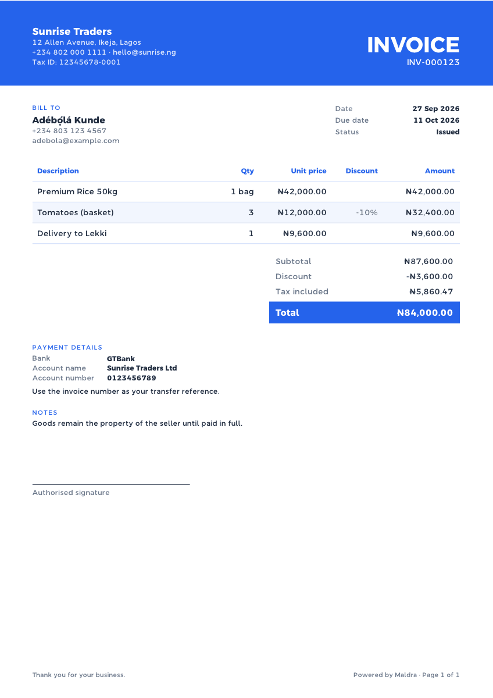493x698 pixels.
Task: Click the Sunrise Traders company name
Action: 72,31
